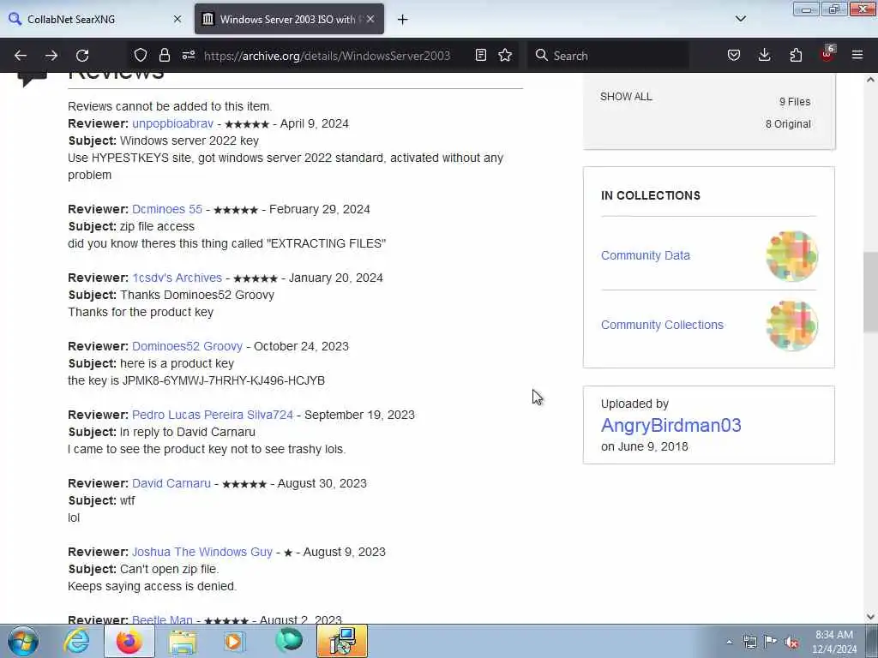Click the 9 Files count
This screenshot has height=658, width=878.
click(795, 102)
